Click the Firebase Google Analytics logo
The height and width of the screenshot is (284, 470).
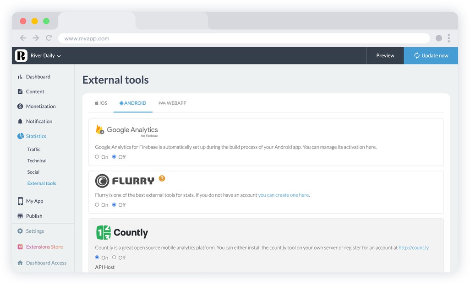coord(126,131)
